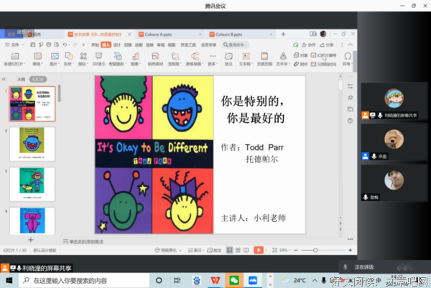Open the 设计 ribbon tab

(117, 45)
